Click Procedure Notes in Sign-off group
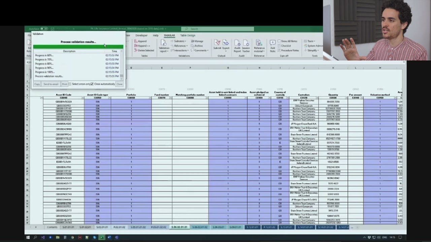 pos(288,50)
